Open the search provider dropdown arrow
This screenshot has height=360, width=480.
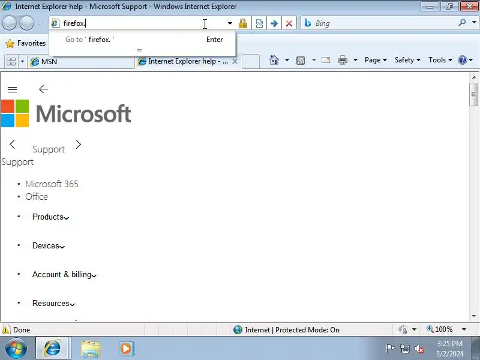click(474, 23)
